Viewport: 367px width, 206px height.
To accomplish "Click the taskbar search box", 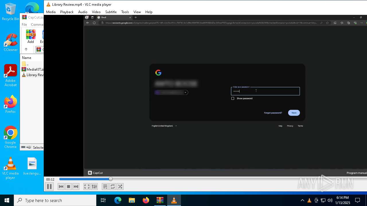I will [x=55, y=200].
